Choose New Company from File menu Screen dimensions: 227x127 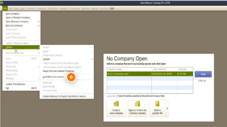click(x=13, y=14)
